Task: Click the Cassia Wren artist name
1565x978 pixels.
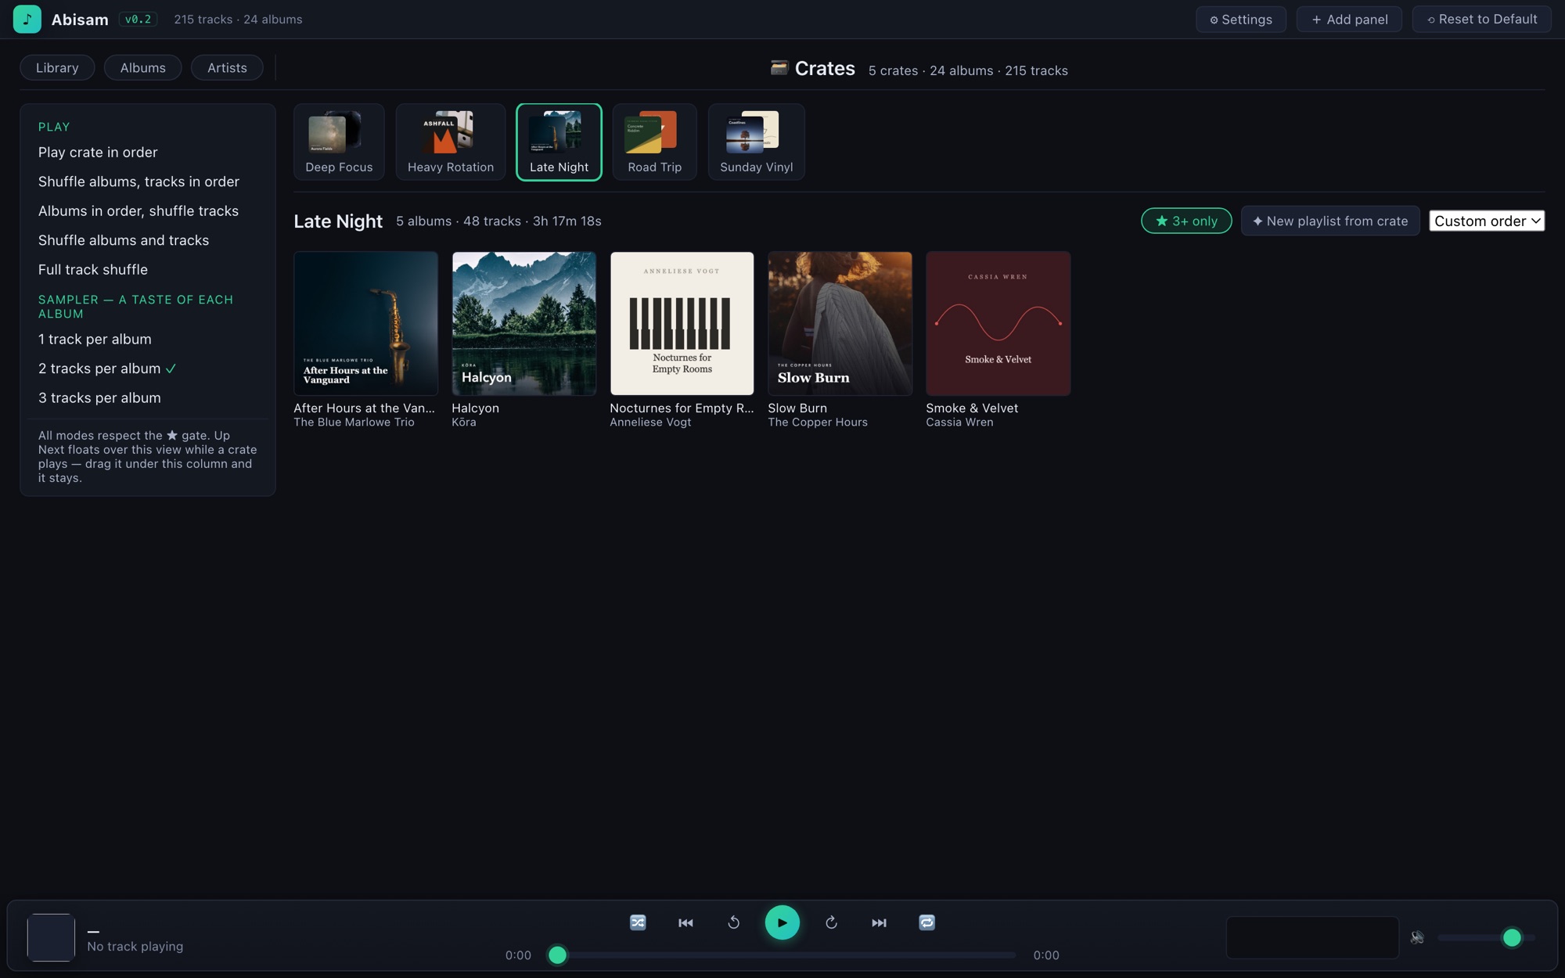Action: (959, 422)
